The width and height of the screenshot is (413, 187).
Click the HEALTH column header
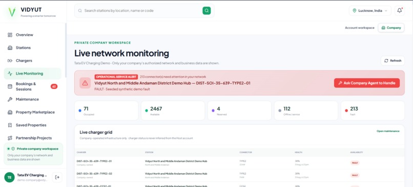click(298, 152)
